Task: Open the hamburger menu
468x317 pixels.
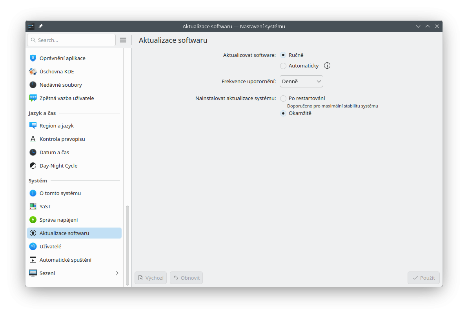Action: 123,40
